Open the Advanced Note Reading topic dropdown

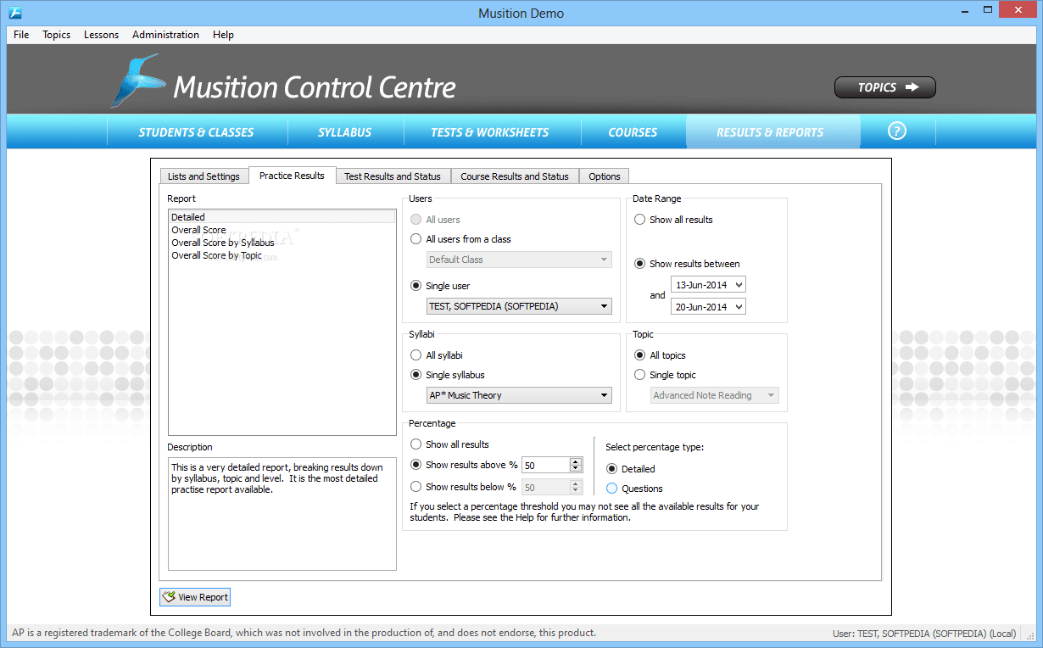coord(715,395)
